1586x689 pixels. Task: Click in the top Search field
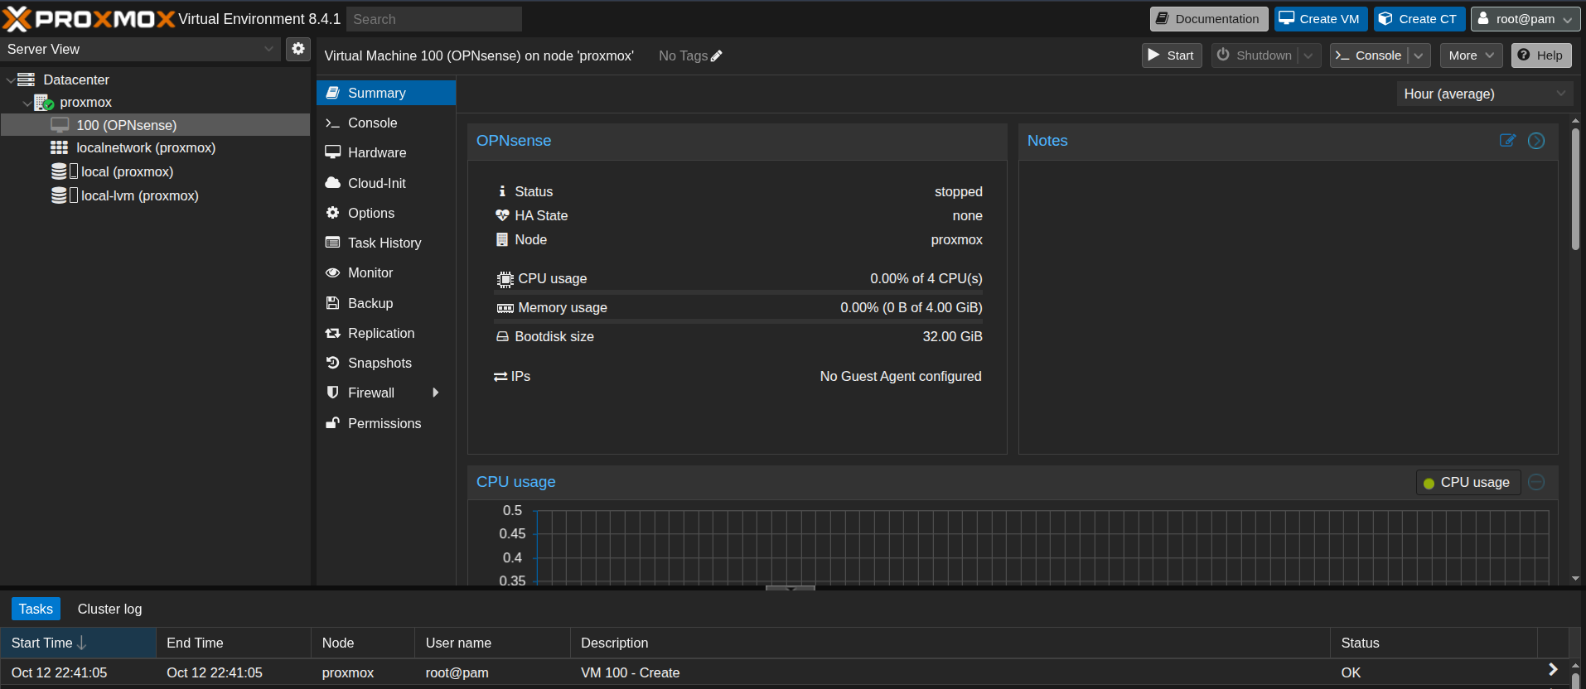click(x=433, y=19)
